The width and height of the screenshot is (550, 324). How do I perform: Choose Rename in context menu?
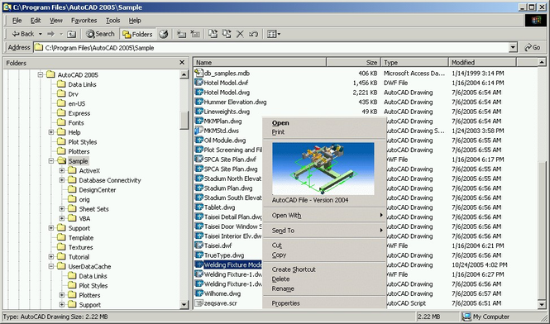[324, 288]
